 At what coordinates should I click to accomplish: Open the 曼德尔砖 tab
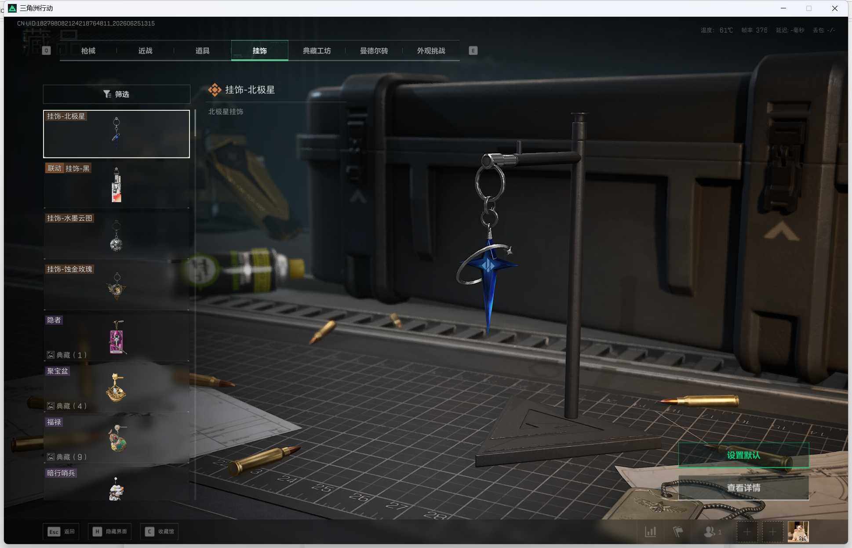374,51
